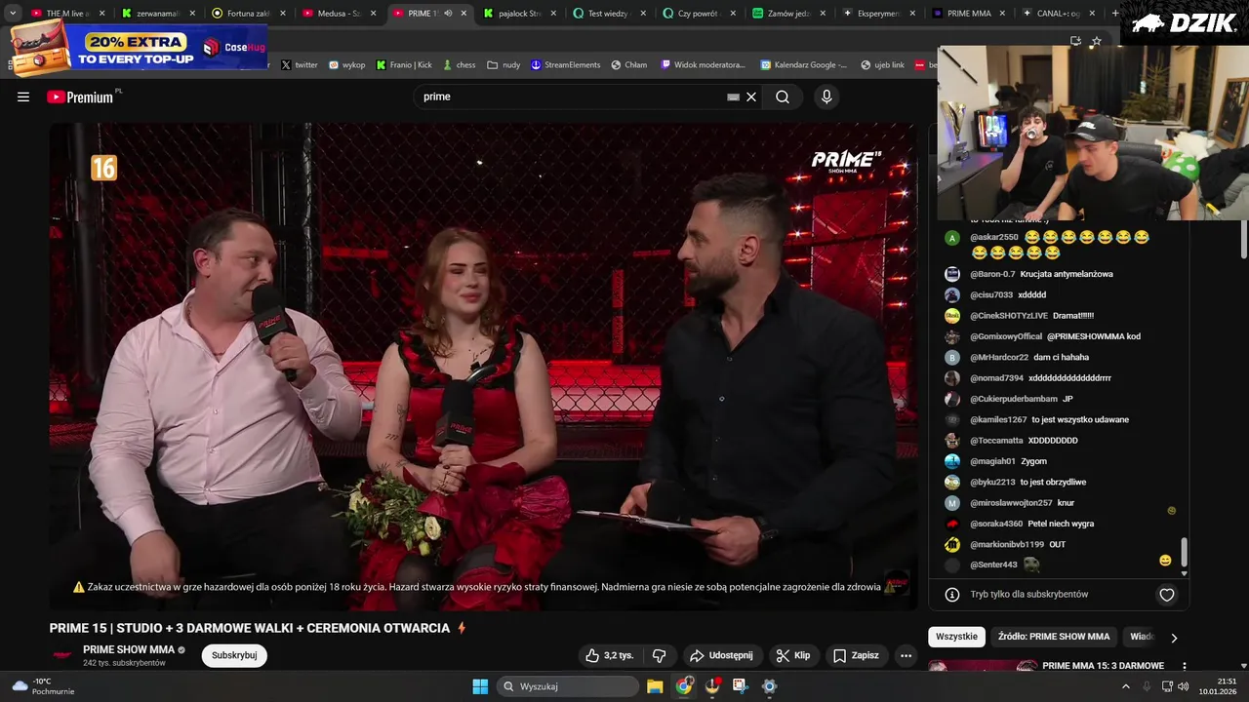The image size is (1249, 702).
Task: Click the live chat scrollbar thumb
Action: pyautogui.click(x=1185, y=552)
